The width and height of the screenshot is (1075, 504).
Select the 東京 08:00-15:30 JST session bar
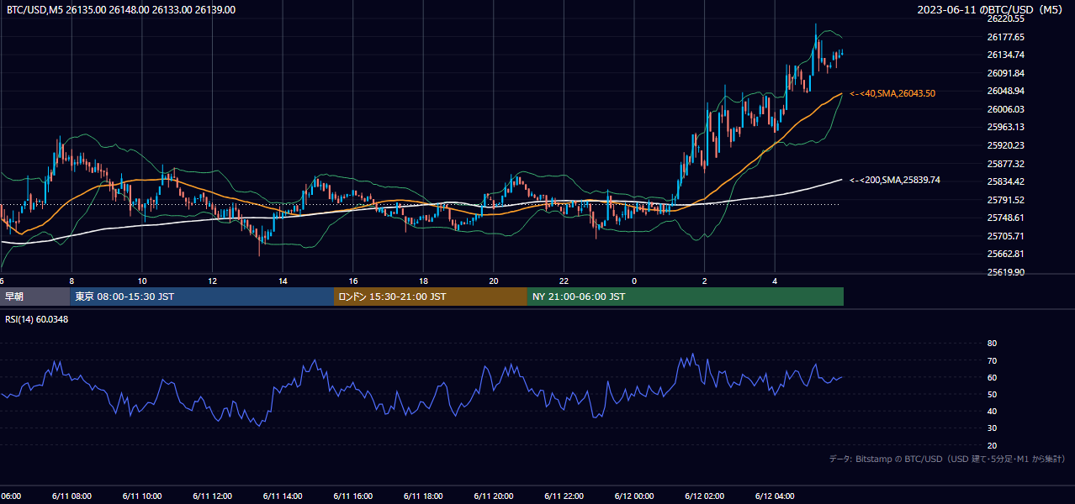click(202, 297)
